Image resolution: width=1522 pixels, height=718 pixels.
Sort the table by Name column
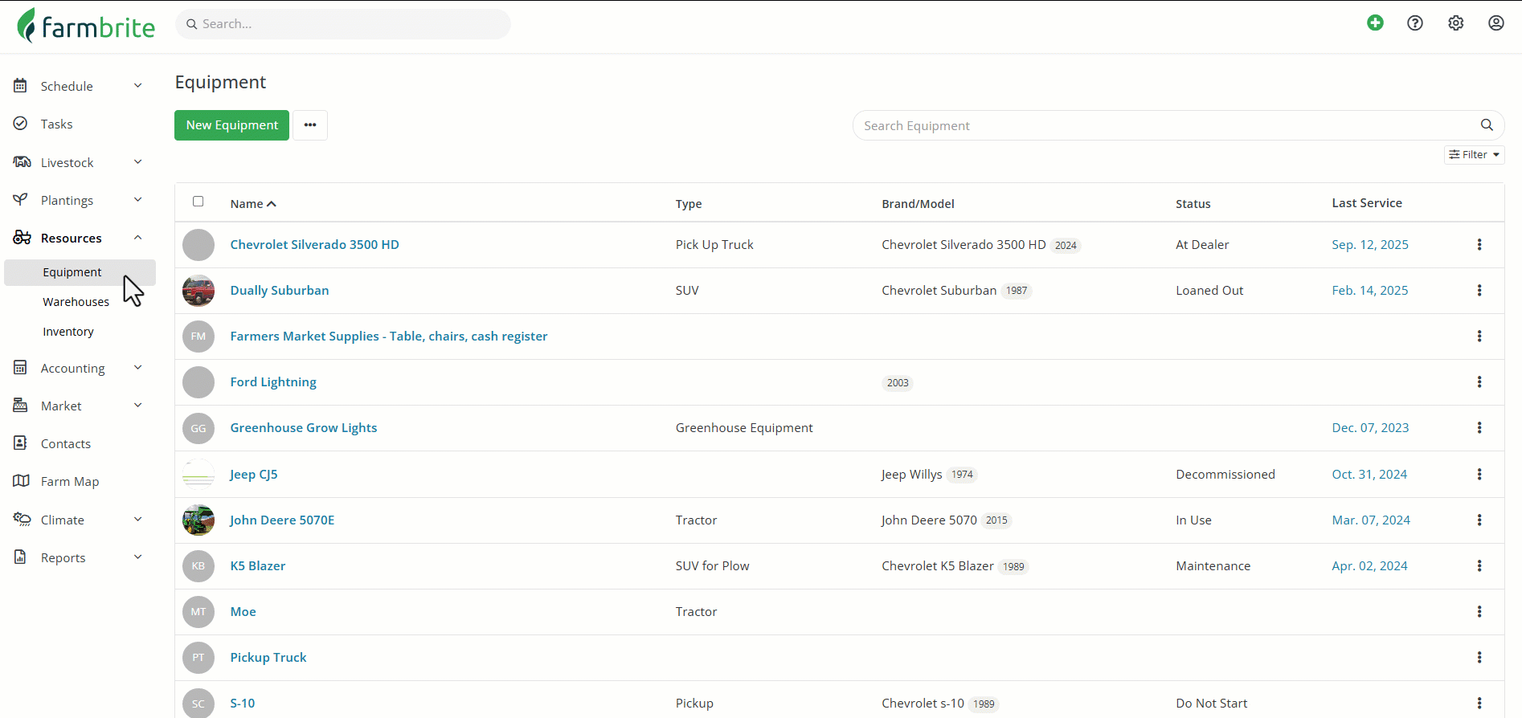(253, 204)
